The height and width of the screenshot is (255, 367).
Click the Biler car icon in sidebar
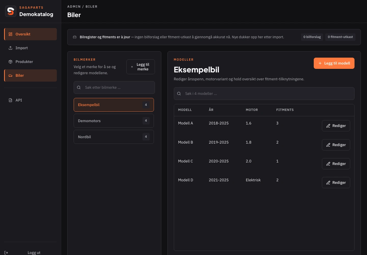tap(10, 75)
